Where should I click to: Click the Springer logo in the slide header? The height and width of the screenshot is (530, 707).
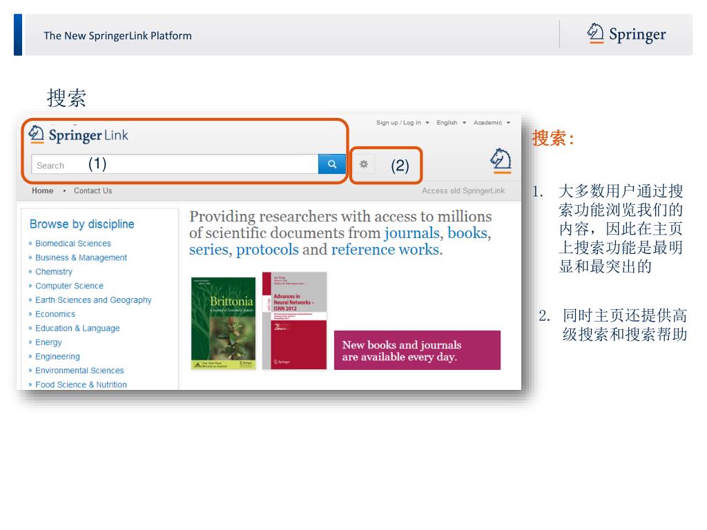[626, 35]
